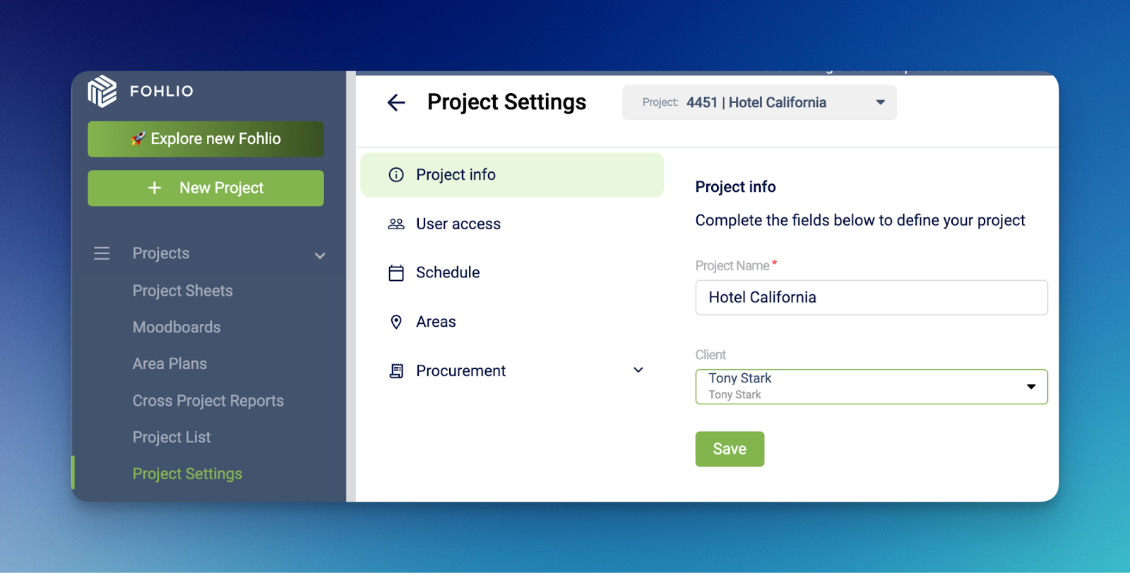Viewport: 1130px width, 573px height.
Task: Click the calendar icon for Schedule
Action: 396,273
